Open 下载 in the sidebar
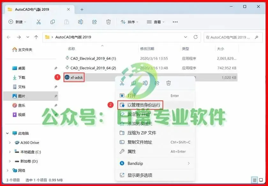The image size is (268, 186). point(19,77)
